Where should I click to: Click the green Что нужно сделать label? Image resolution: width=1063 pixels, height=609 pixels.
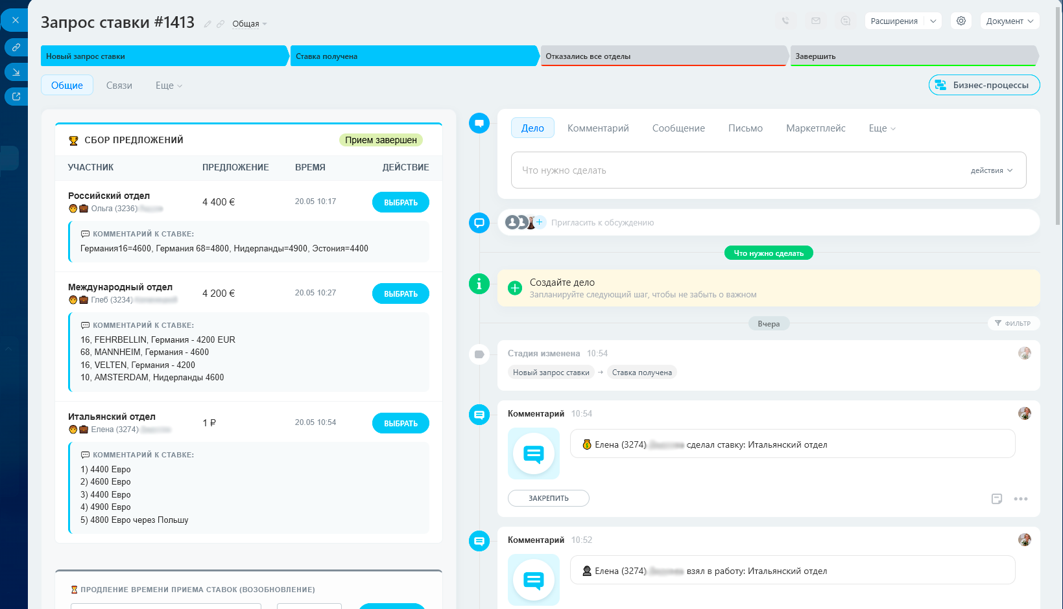pos(769,253)
